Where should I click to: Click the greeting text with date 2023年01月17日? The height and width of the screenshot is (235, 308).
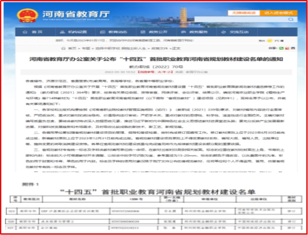point(124,41)
